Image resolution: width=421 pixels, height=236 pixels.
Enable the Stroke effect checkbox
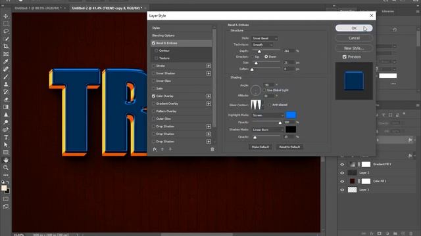[153, 66]
